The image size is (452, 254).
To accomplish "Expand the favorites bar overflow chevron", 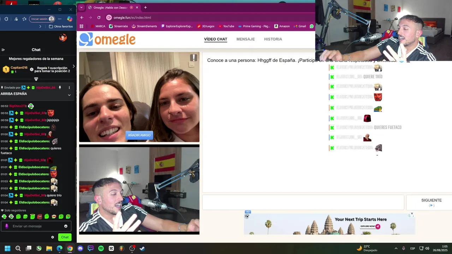I will coord(40,26).
